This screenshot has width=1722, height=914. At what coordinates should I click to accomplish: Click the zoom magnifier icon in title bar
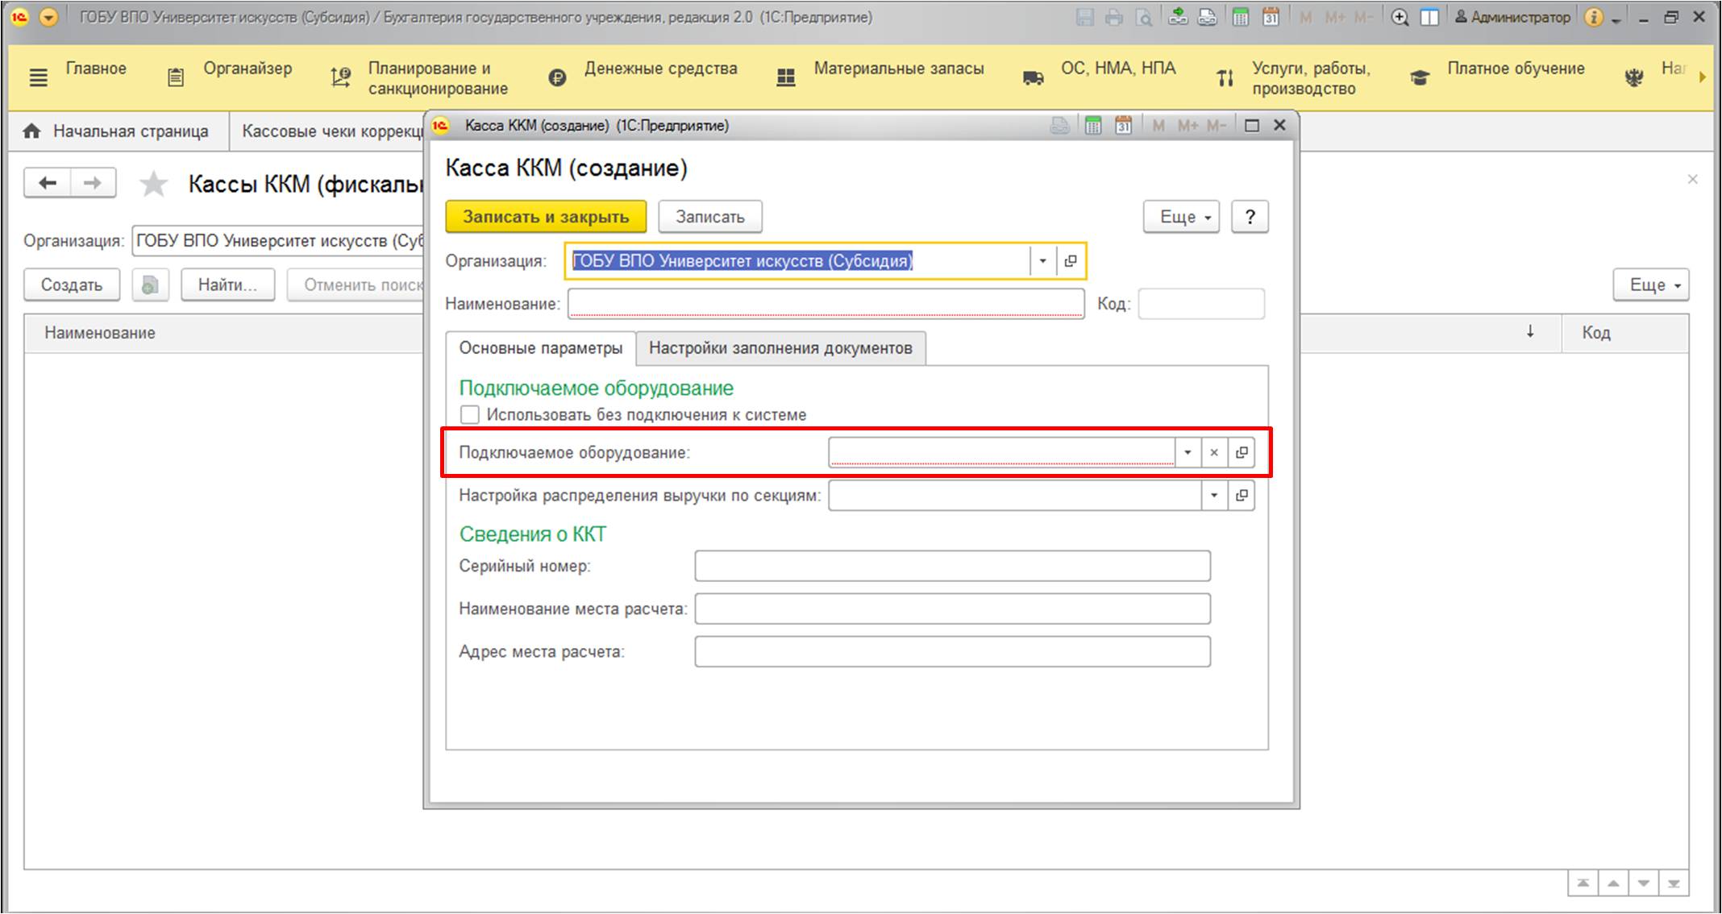[x=1400, y=17]
